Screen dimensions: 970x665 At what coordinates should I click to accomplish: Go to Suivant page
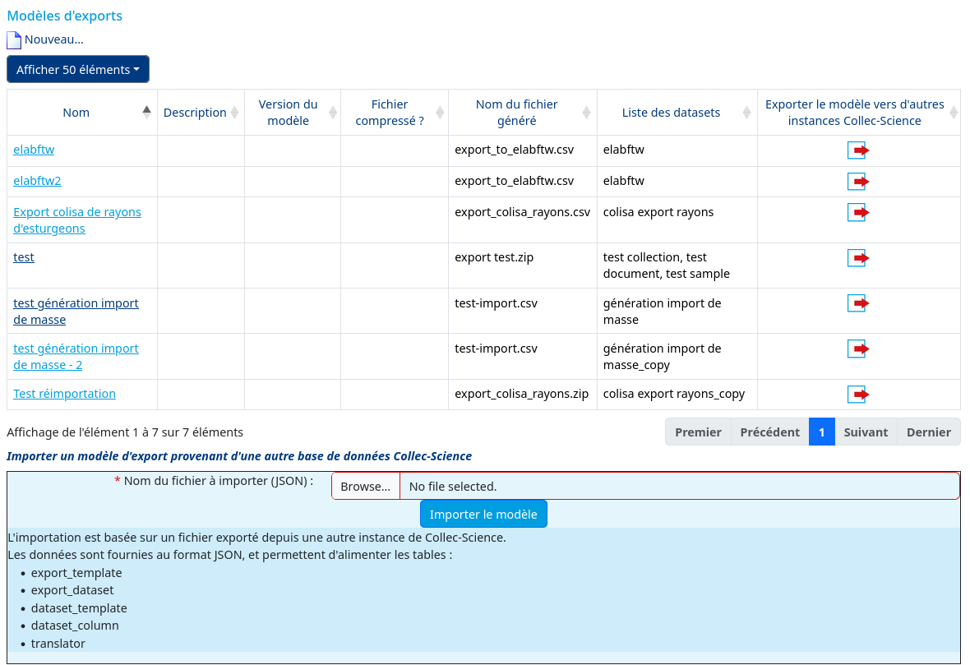[866, 432]
